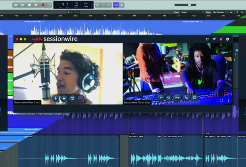Image resolution: width=246 pixels, height=167 pixels.
Task: Click the host screen share icon
Action: pyautogui.click(x=72, y=98)
